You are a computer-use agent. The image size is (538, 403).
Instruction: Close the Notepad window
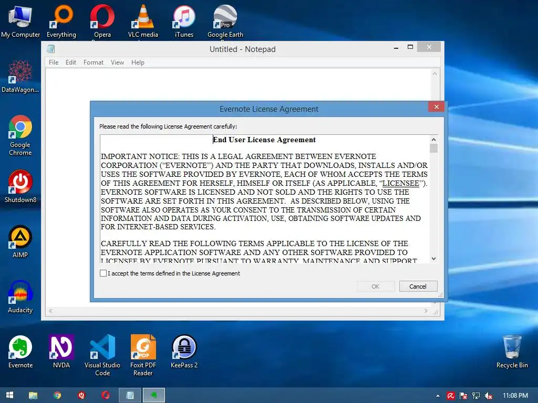429,47
